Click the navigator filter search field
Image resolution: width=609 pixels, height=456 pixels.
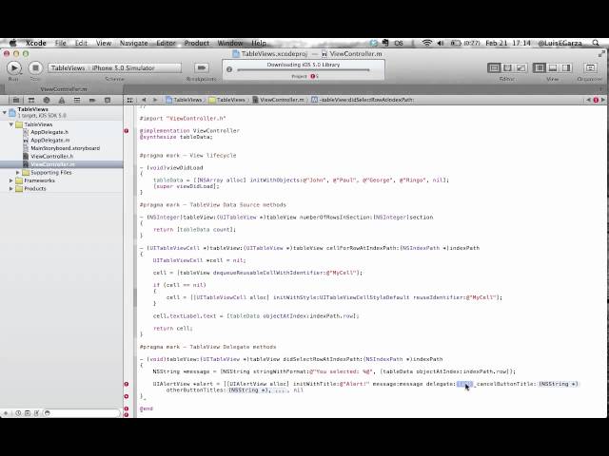pyautogui.click(x=81, y=413)
